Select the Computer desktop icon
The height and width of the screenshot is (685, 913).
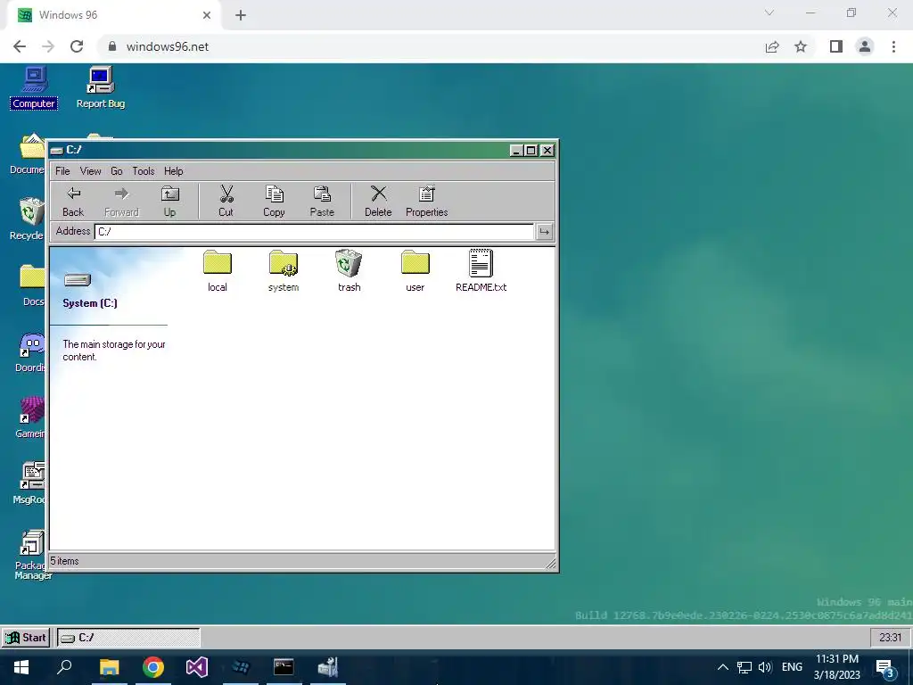tap(34, 88)
